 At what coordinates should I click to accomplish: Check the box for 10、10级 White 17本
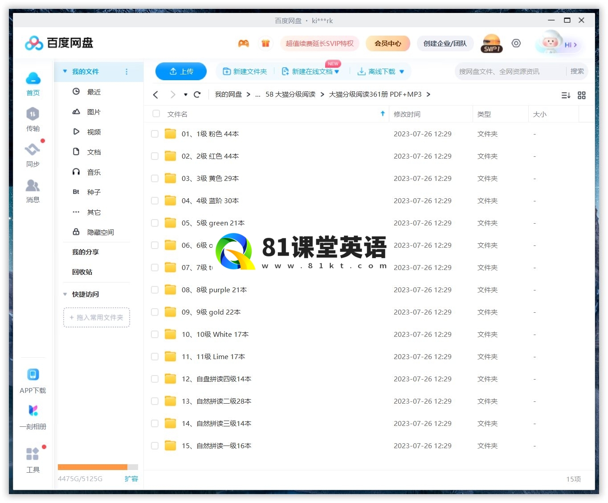[x=155, y=334]
